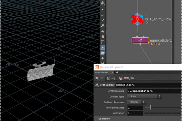Click the OUT_Anim_Plow node name label
Viewport: 182px width, 121px height.
click(x=158, y=19)
